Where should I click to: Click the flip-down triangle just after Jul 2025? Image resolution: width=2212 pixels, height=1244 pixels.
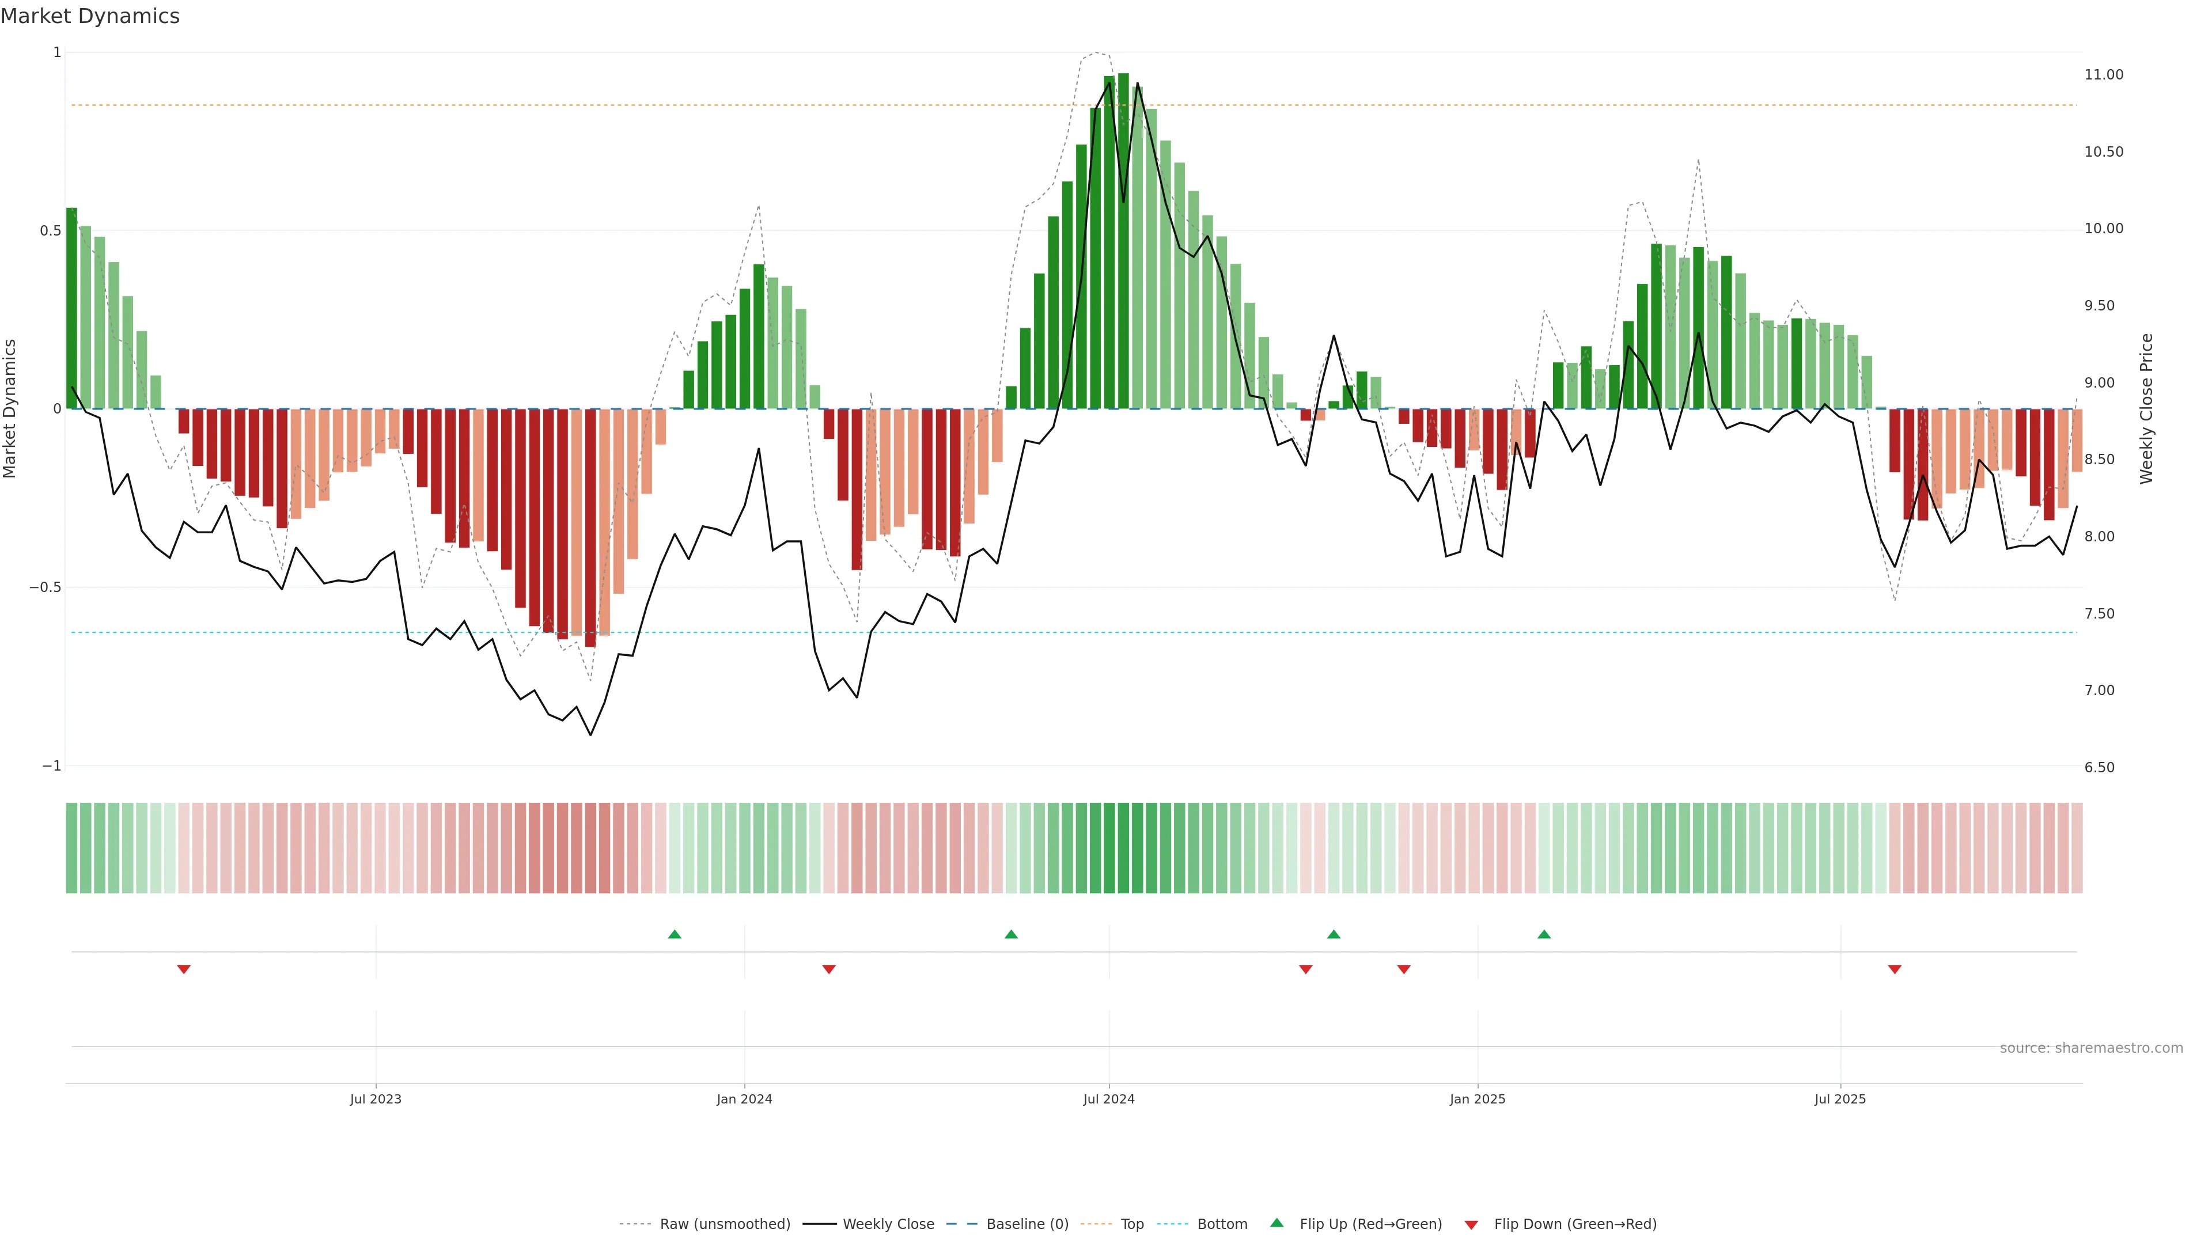(x=1894, y=969)
